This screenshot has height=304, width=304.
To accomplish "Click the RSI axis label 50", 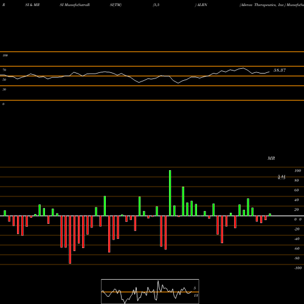I will pyautogui.click(x=4, y=80).
